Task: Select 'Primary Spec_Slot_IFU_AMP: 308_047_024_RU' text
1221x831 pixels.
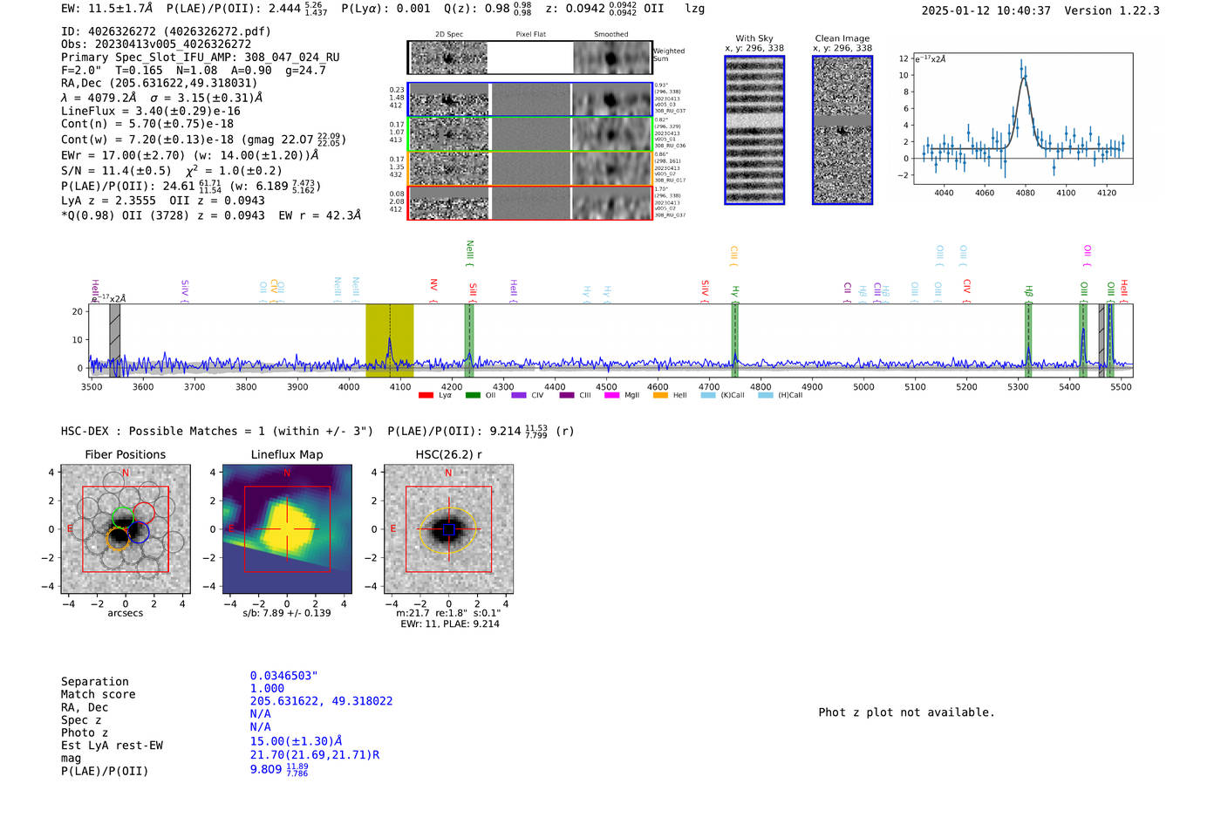Action: click(201, 57)
